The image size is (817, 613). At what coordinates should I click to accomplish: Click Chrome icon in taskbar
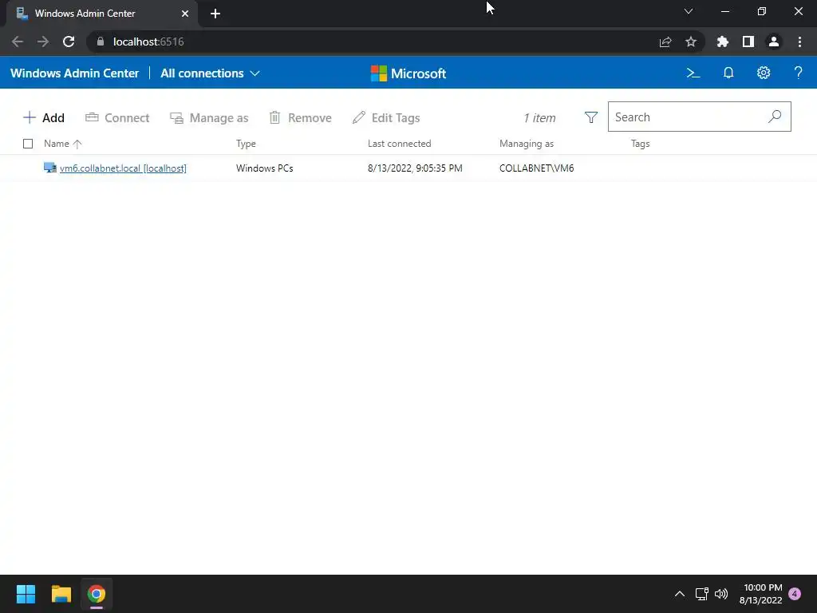click(97, 594)
